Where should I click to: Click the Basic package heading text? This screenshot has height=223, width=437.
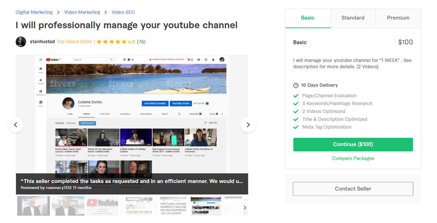pos(300,42)
